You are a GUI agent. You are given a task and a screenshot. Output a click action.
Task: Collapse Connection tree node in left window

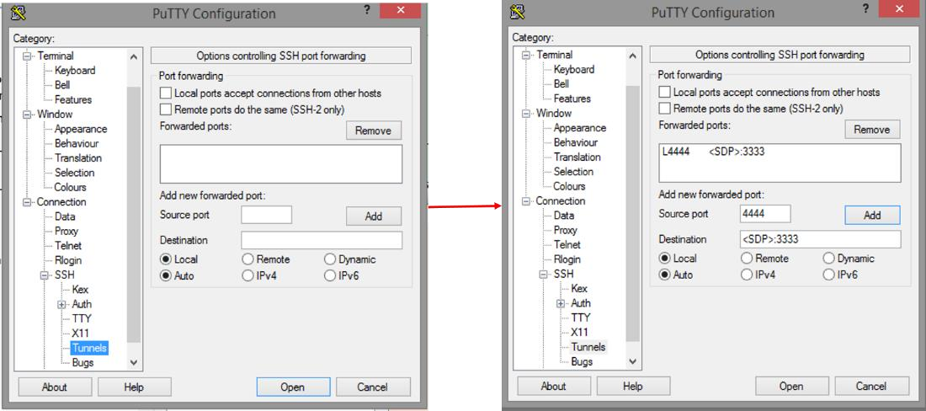(27, 202)
